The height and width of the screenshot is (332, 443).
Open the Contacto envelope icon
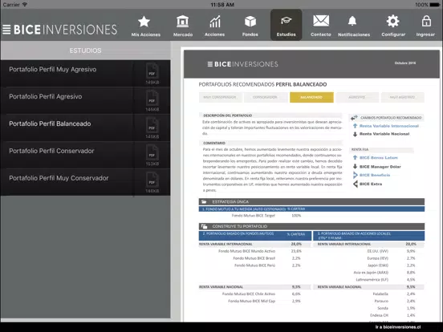(x=321, y=21)
